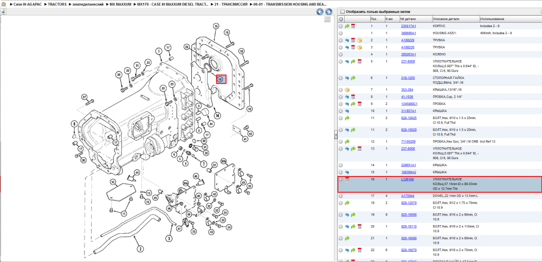This screenshot has height=262, width=542.
Task: Go to the home icon in breadcrumb
Action: tap(4, 4)
